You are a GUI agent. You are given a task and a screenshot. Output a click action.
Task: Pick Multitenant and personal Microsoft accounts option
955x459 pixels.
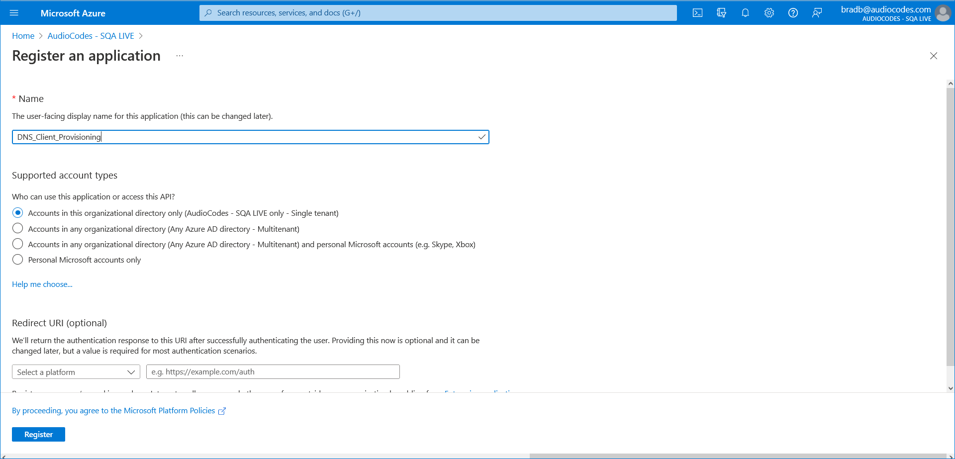[18, 244]
